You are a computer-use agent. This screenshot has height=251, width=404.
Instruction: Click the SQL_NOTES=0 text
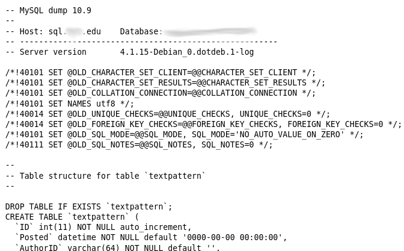(x=227, y=145)
